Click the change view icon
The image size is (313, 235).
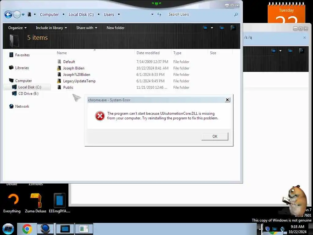coord(205,28)
